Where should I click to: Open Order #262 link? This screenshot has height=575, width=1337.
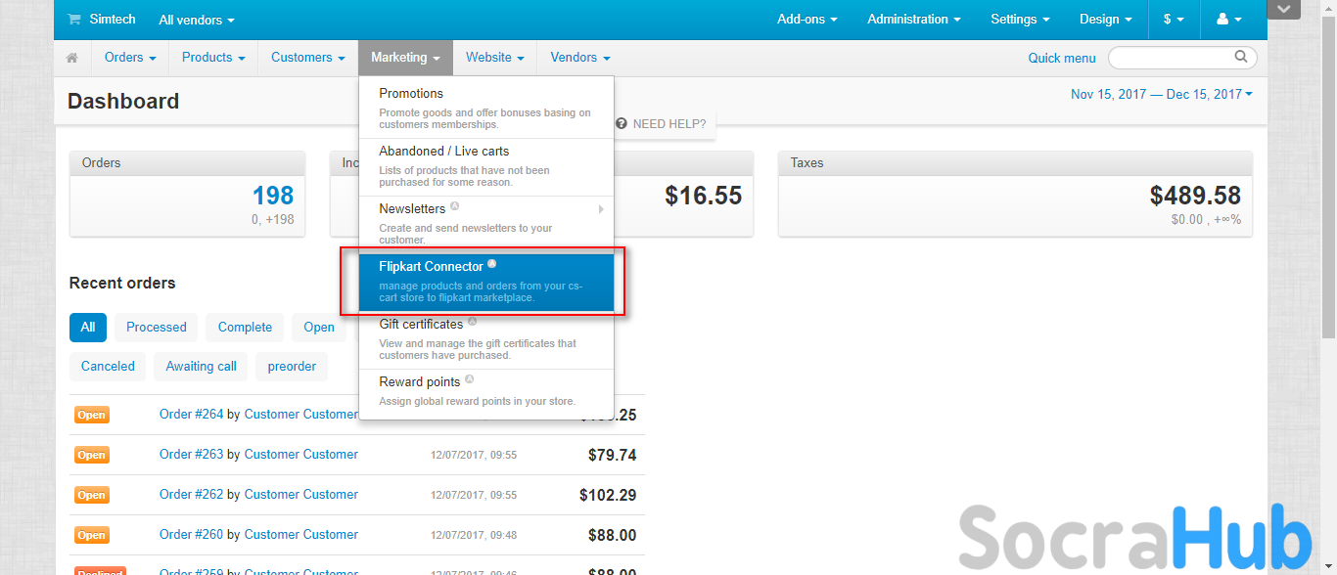[x=192, y=494]
